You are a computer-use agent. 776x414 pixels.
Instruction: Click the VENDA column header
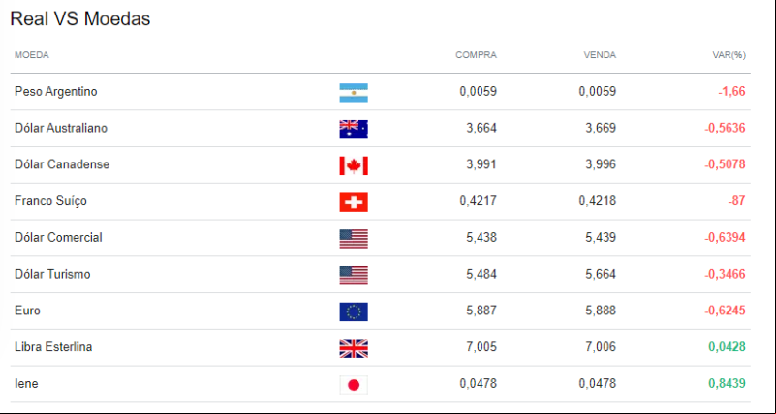point(600,55)
